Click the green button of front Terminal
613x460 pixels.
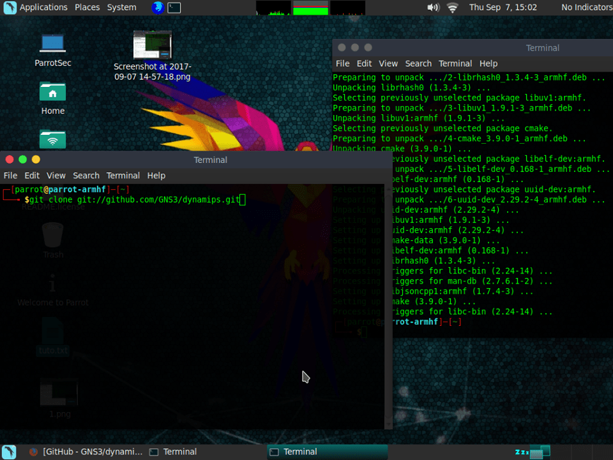tap(23, 159)
